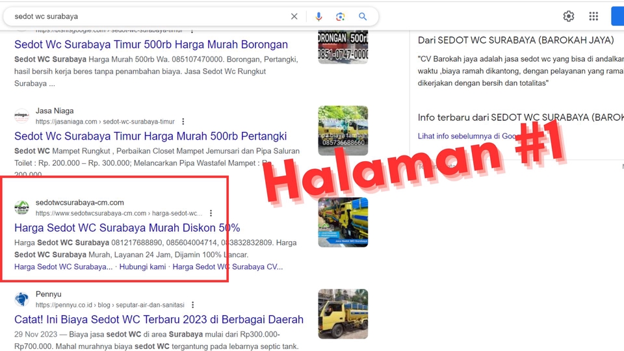This screenshot has height=351, width=624.
Task: Open 'Sedot Wc Surabaya Timur Harga Murah 500rb Pertangki'
Action: point(150,136)
